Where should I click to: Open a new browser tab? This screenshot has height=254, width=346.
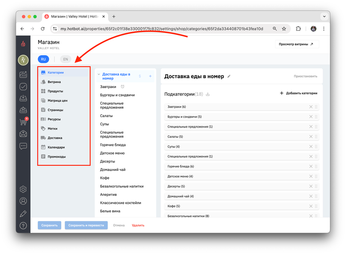coord(114,16)
